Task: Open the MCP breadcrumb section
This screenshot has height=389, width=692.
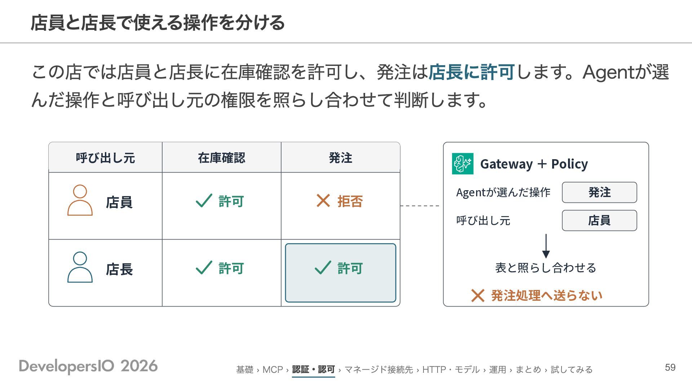Action: point(273,370)
